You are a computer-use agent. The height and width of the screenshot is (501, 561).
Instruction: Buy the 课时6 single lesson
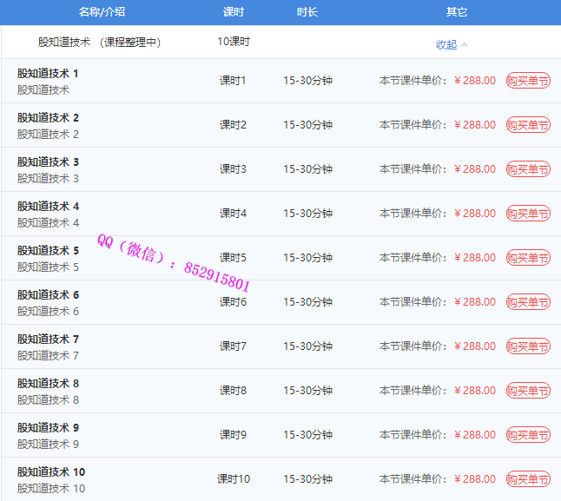[x=528, y=302]
